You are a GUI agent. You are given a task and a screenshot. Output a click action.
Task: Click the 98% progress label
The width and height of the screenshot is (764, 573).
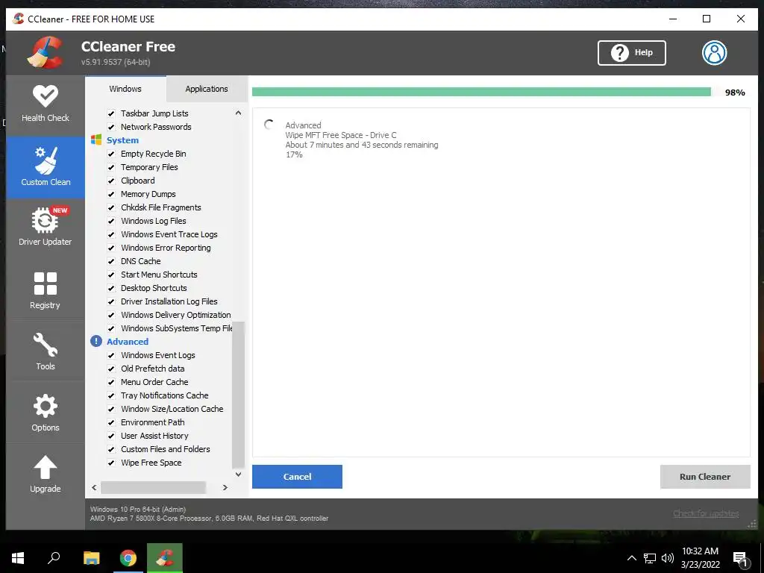735,93
